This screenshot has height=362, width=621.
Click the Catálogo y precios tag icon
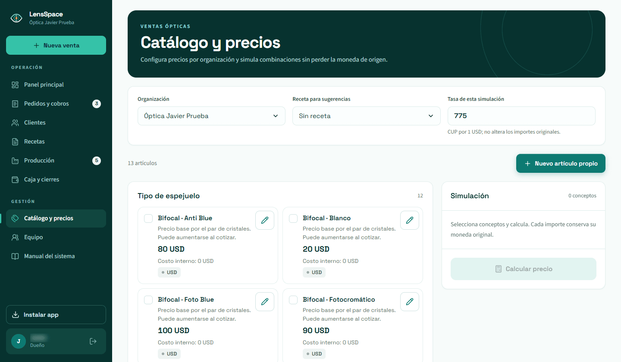[15, 218]
